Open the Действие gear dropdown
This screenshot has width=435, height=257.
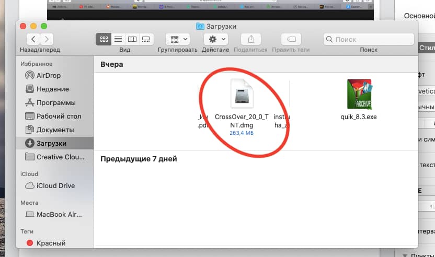coord(216,39)
